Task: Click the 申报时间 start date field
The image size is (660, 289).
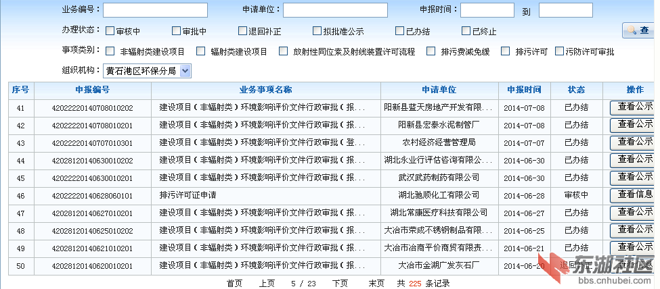Action: 487,10
